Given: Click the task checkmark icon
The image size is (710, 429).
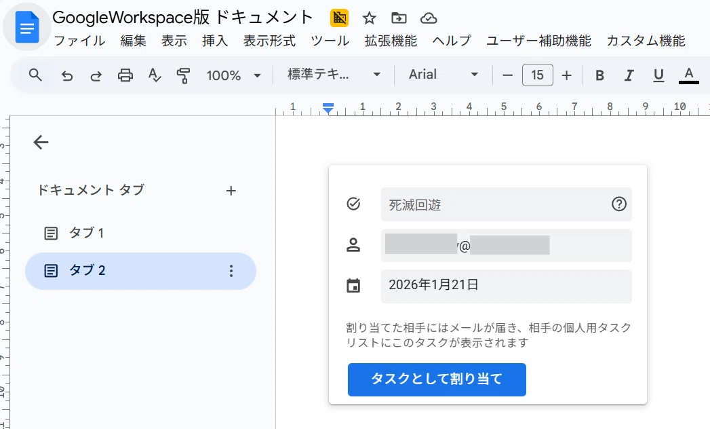Looking at the screenshot, I should pyautogui.click(x=353, y=204).
